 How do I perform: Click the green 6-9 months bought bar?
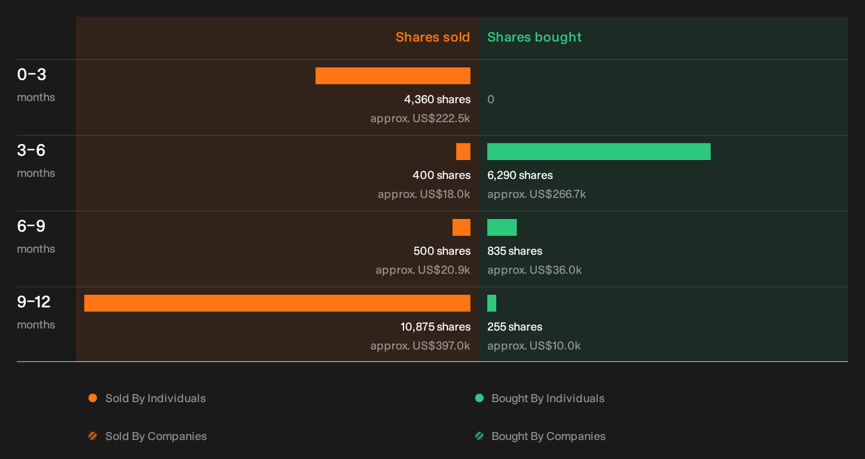pyautogui.click(x=502, y=227)
